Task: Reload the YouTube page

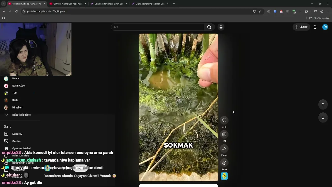Action: point(16,11)
